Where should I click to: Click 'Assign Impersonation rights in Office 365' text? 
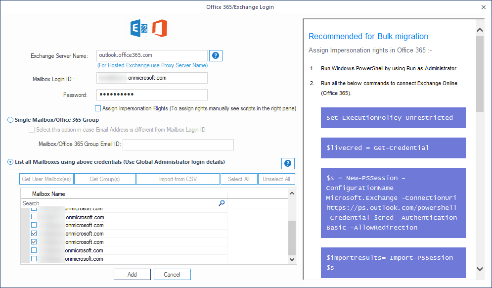370,50
